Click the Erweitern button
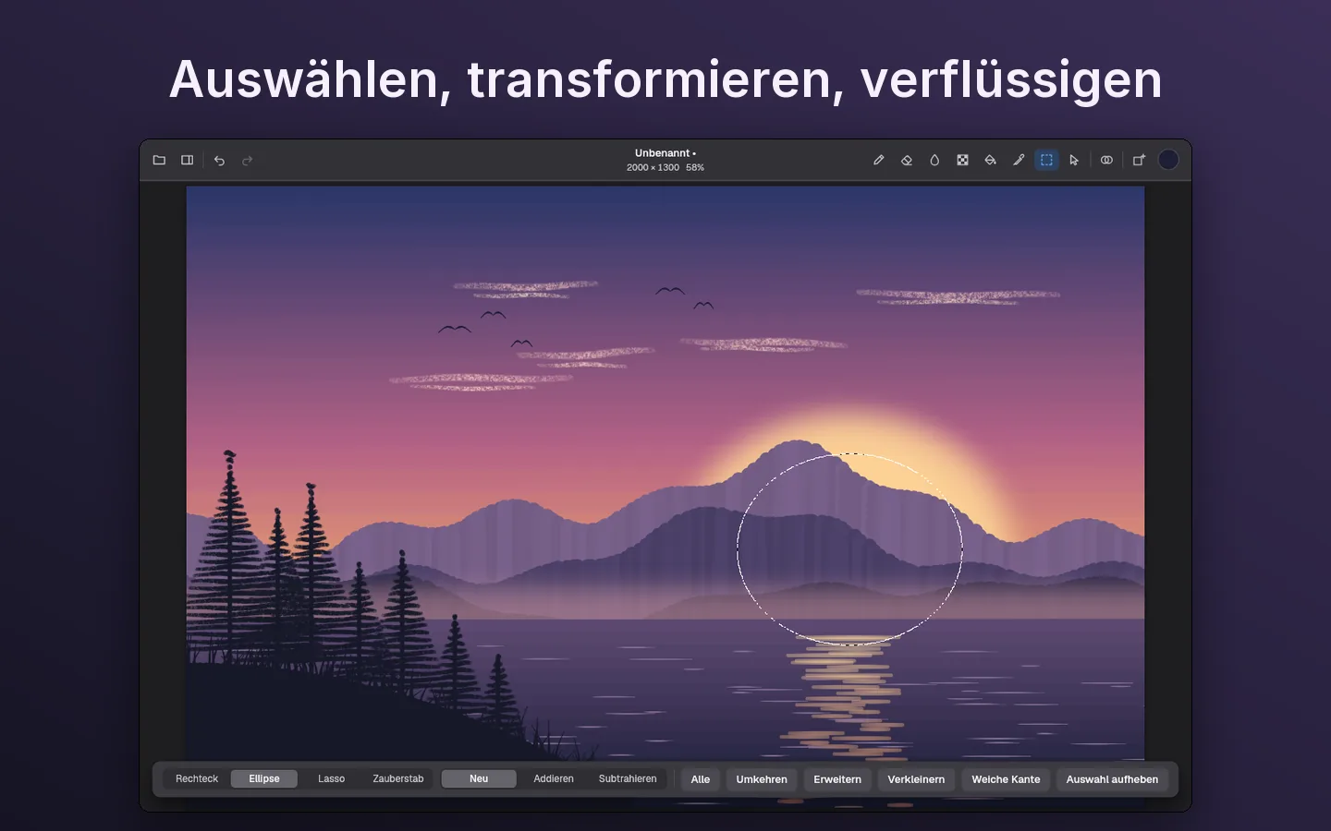 [x=837, y=779]
